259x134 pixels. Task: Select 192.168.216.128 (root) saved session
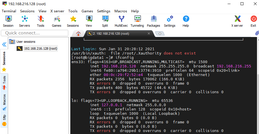click(37, 48)
